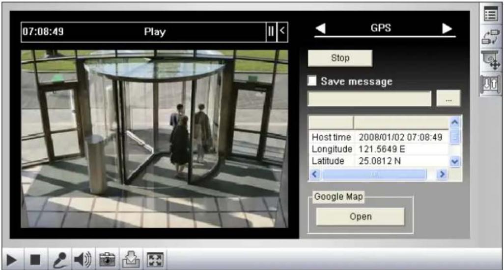This screenshot has height=270, width=504.
Task: Click the Play status label
Action: point(155,32)
